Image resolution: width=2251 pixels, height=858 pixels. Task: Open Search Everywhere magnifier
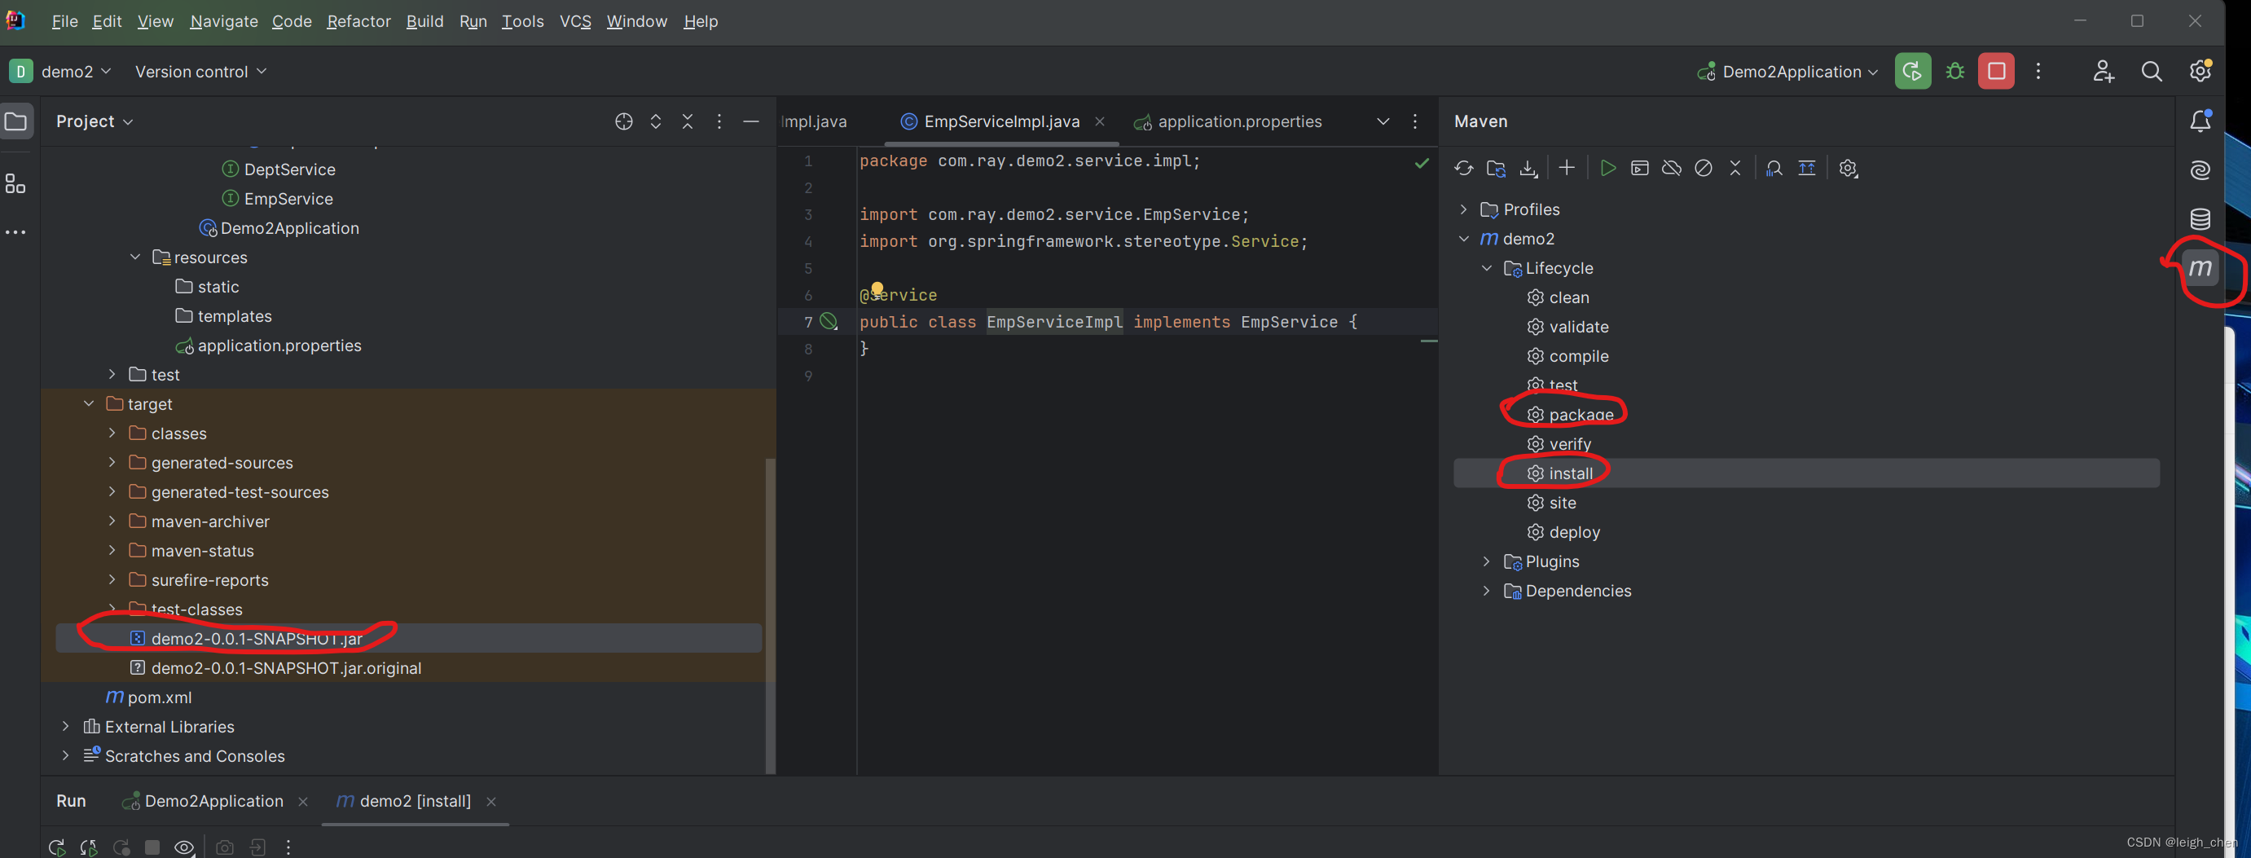coord(2152,72)
